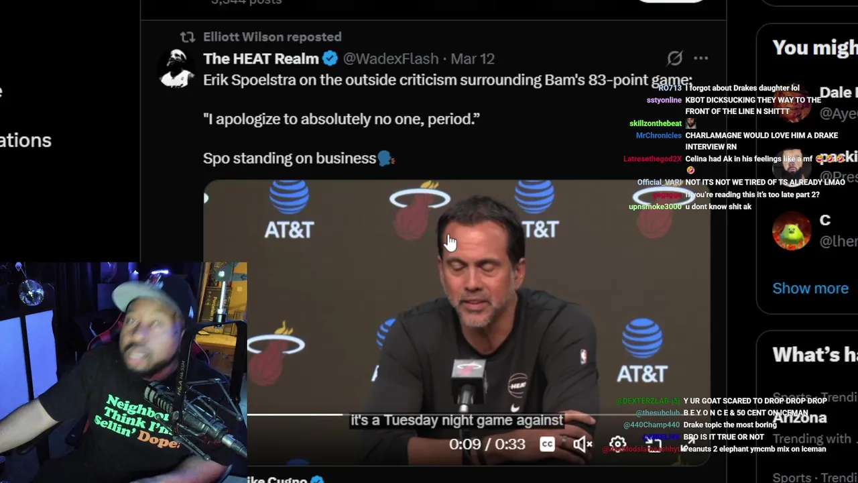Click the Spoelstra press conference video
The height and width of the screenshot is (483, 858).
pyautogui.click(x=456, y=322)
